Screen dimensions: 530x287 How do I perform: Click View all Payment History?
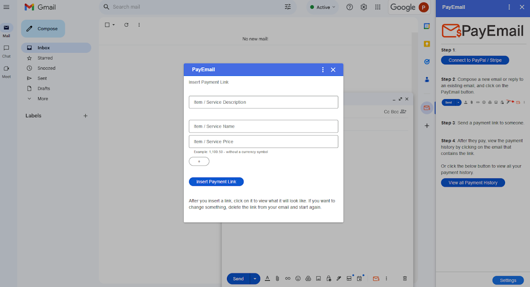click(473, 183)
